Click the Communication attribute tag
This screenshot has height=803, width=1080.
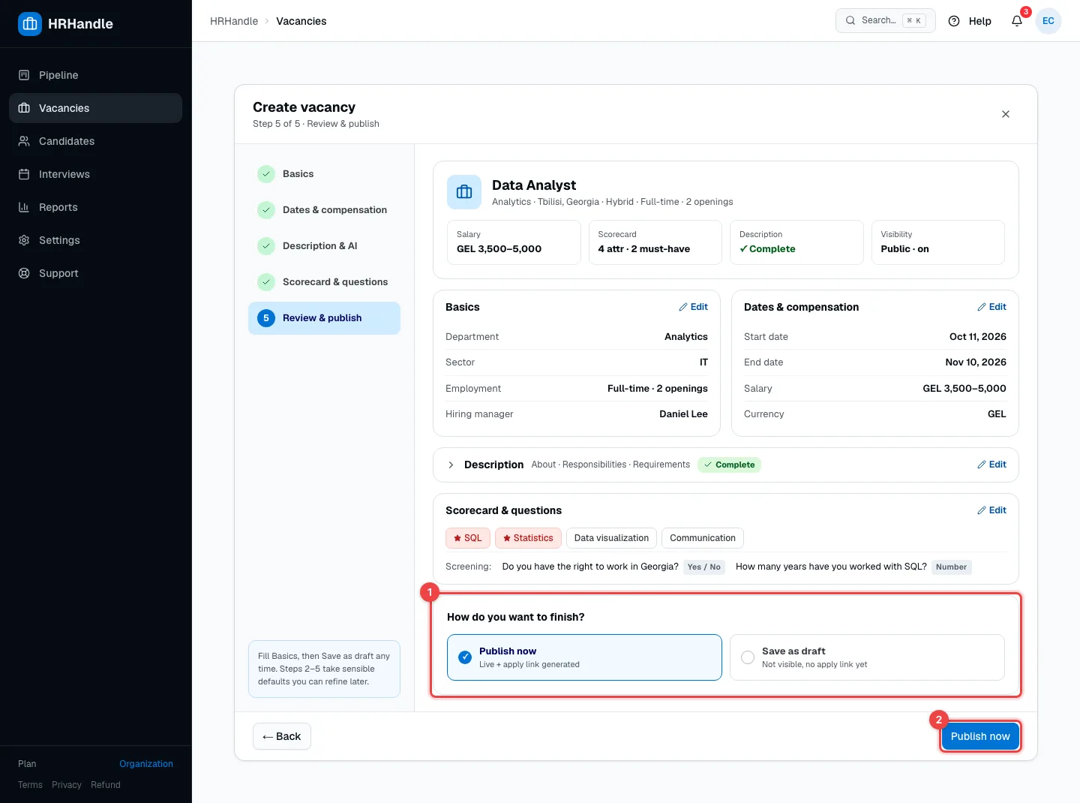coord(703,538)
